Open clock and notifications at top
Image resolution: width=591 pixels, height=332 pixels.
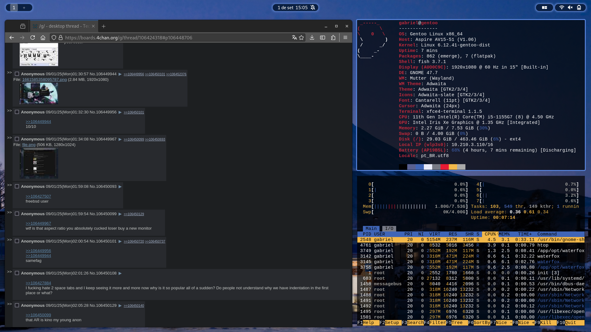click(295, 7)
